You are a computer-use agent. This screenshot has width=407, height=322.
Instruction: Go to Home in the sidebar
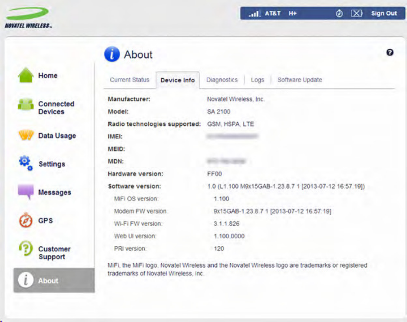click(48, 75)
